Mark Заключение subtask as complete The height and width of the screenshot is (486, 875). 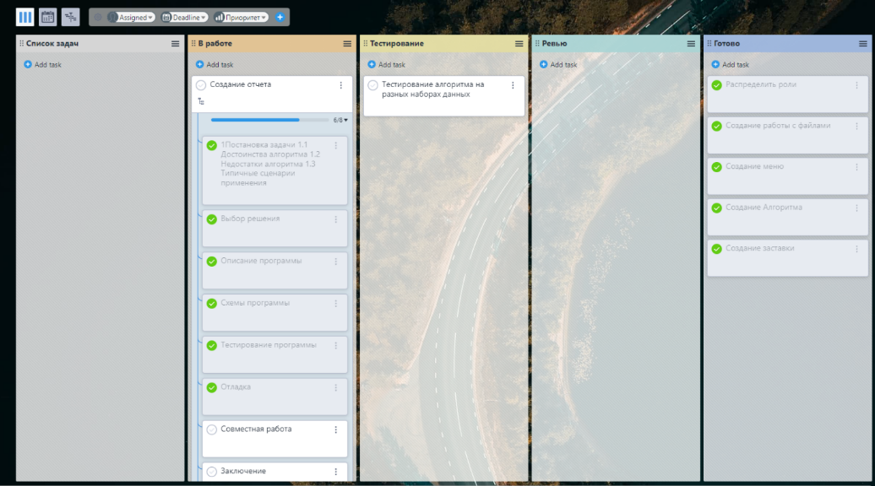(x=211, y=472)
